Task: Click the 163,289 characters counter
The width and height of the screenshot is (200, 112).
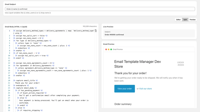Action: pyautogui.click(x=90, y=26)
